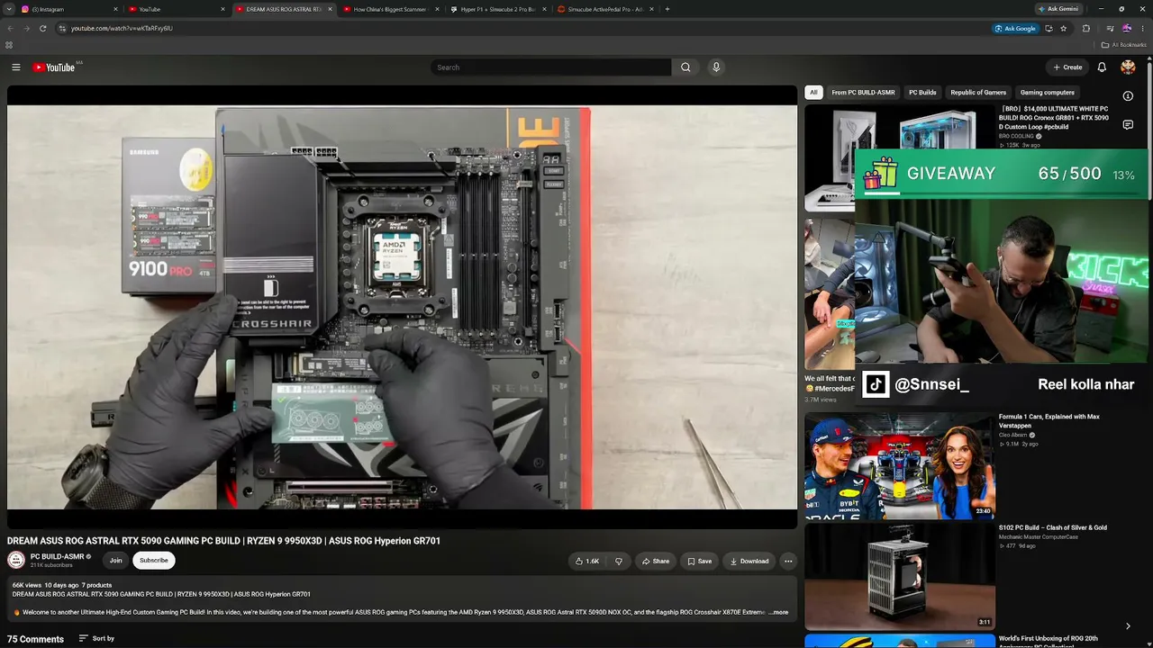1153x648 pixels.
Task: Click the browser address bar URL
Action: (122, 28)
